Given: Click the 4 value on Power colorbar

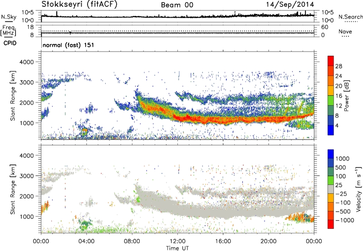Looking at the screenshot, I should [x=337, y=126].
